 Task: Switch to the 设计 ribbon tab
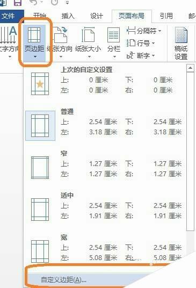pyautogui.click(x=96, y=16)
